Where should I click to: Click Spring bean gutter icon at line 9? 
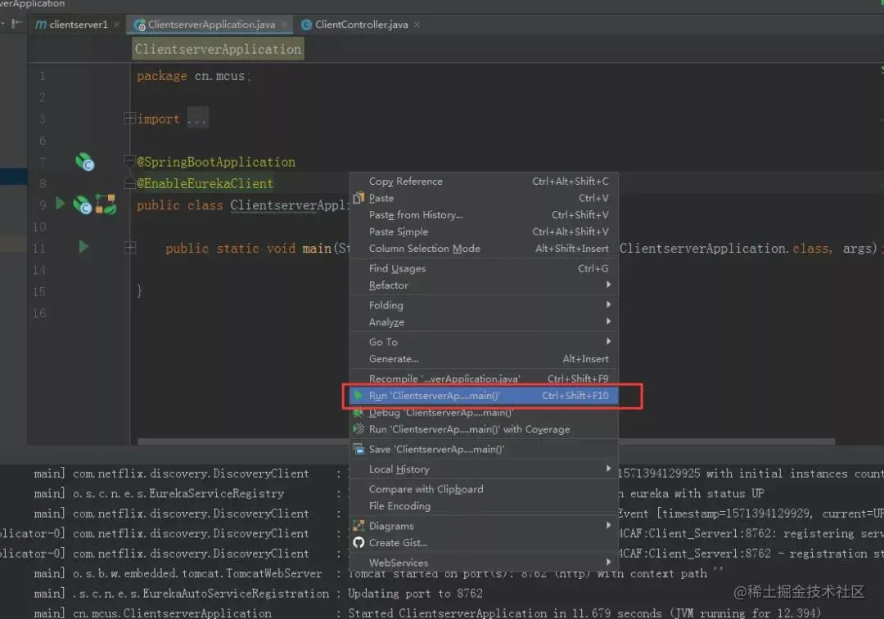coord(83,205)
